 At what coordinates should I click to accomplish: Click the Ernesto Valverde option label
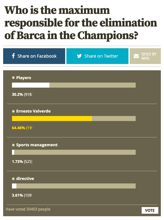[x=33, y=111]
